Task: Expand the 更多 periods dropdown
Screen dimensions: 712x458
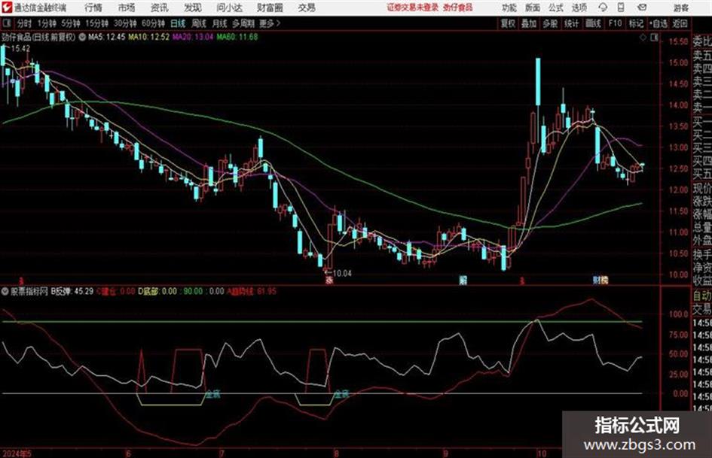Action: tap(269, 23)
